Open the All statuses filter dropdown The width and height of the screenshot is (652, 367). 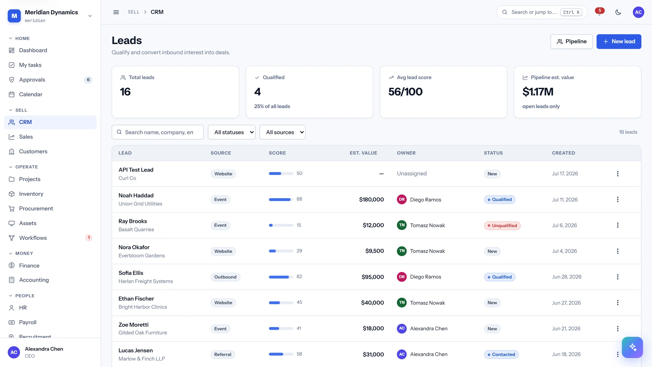231,132
